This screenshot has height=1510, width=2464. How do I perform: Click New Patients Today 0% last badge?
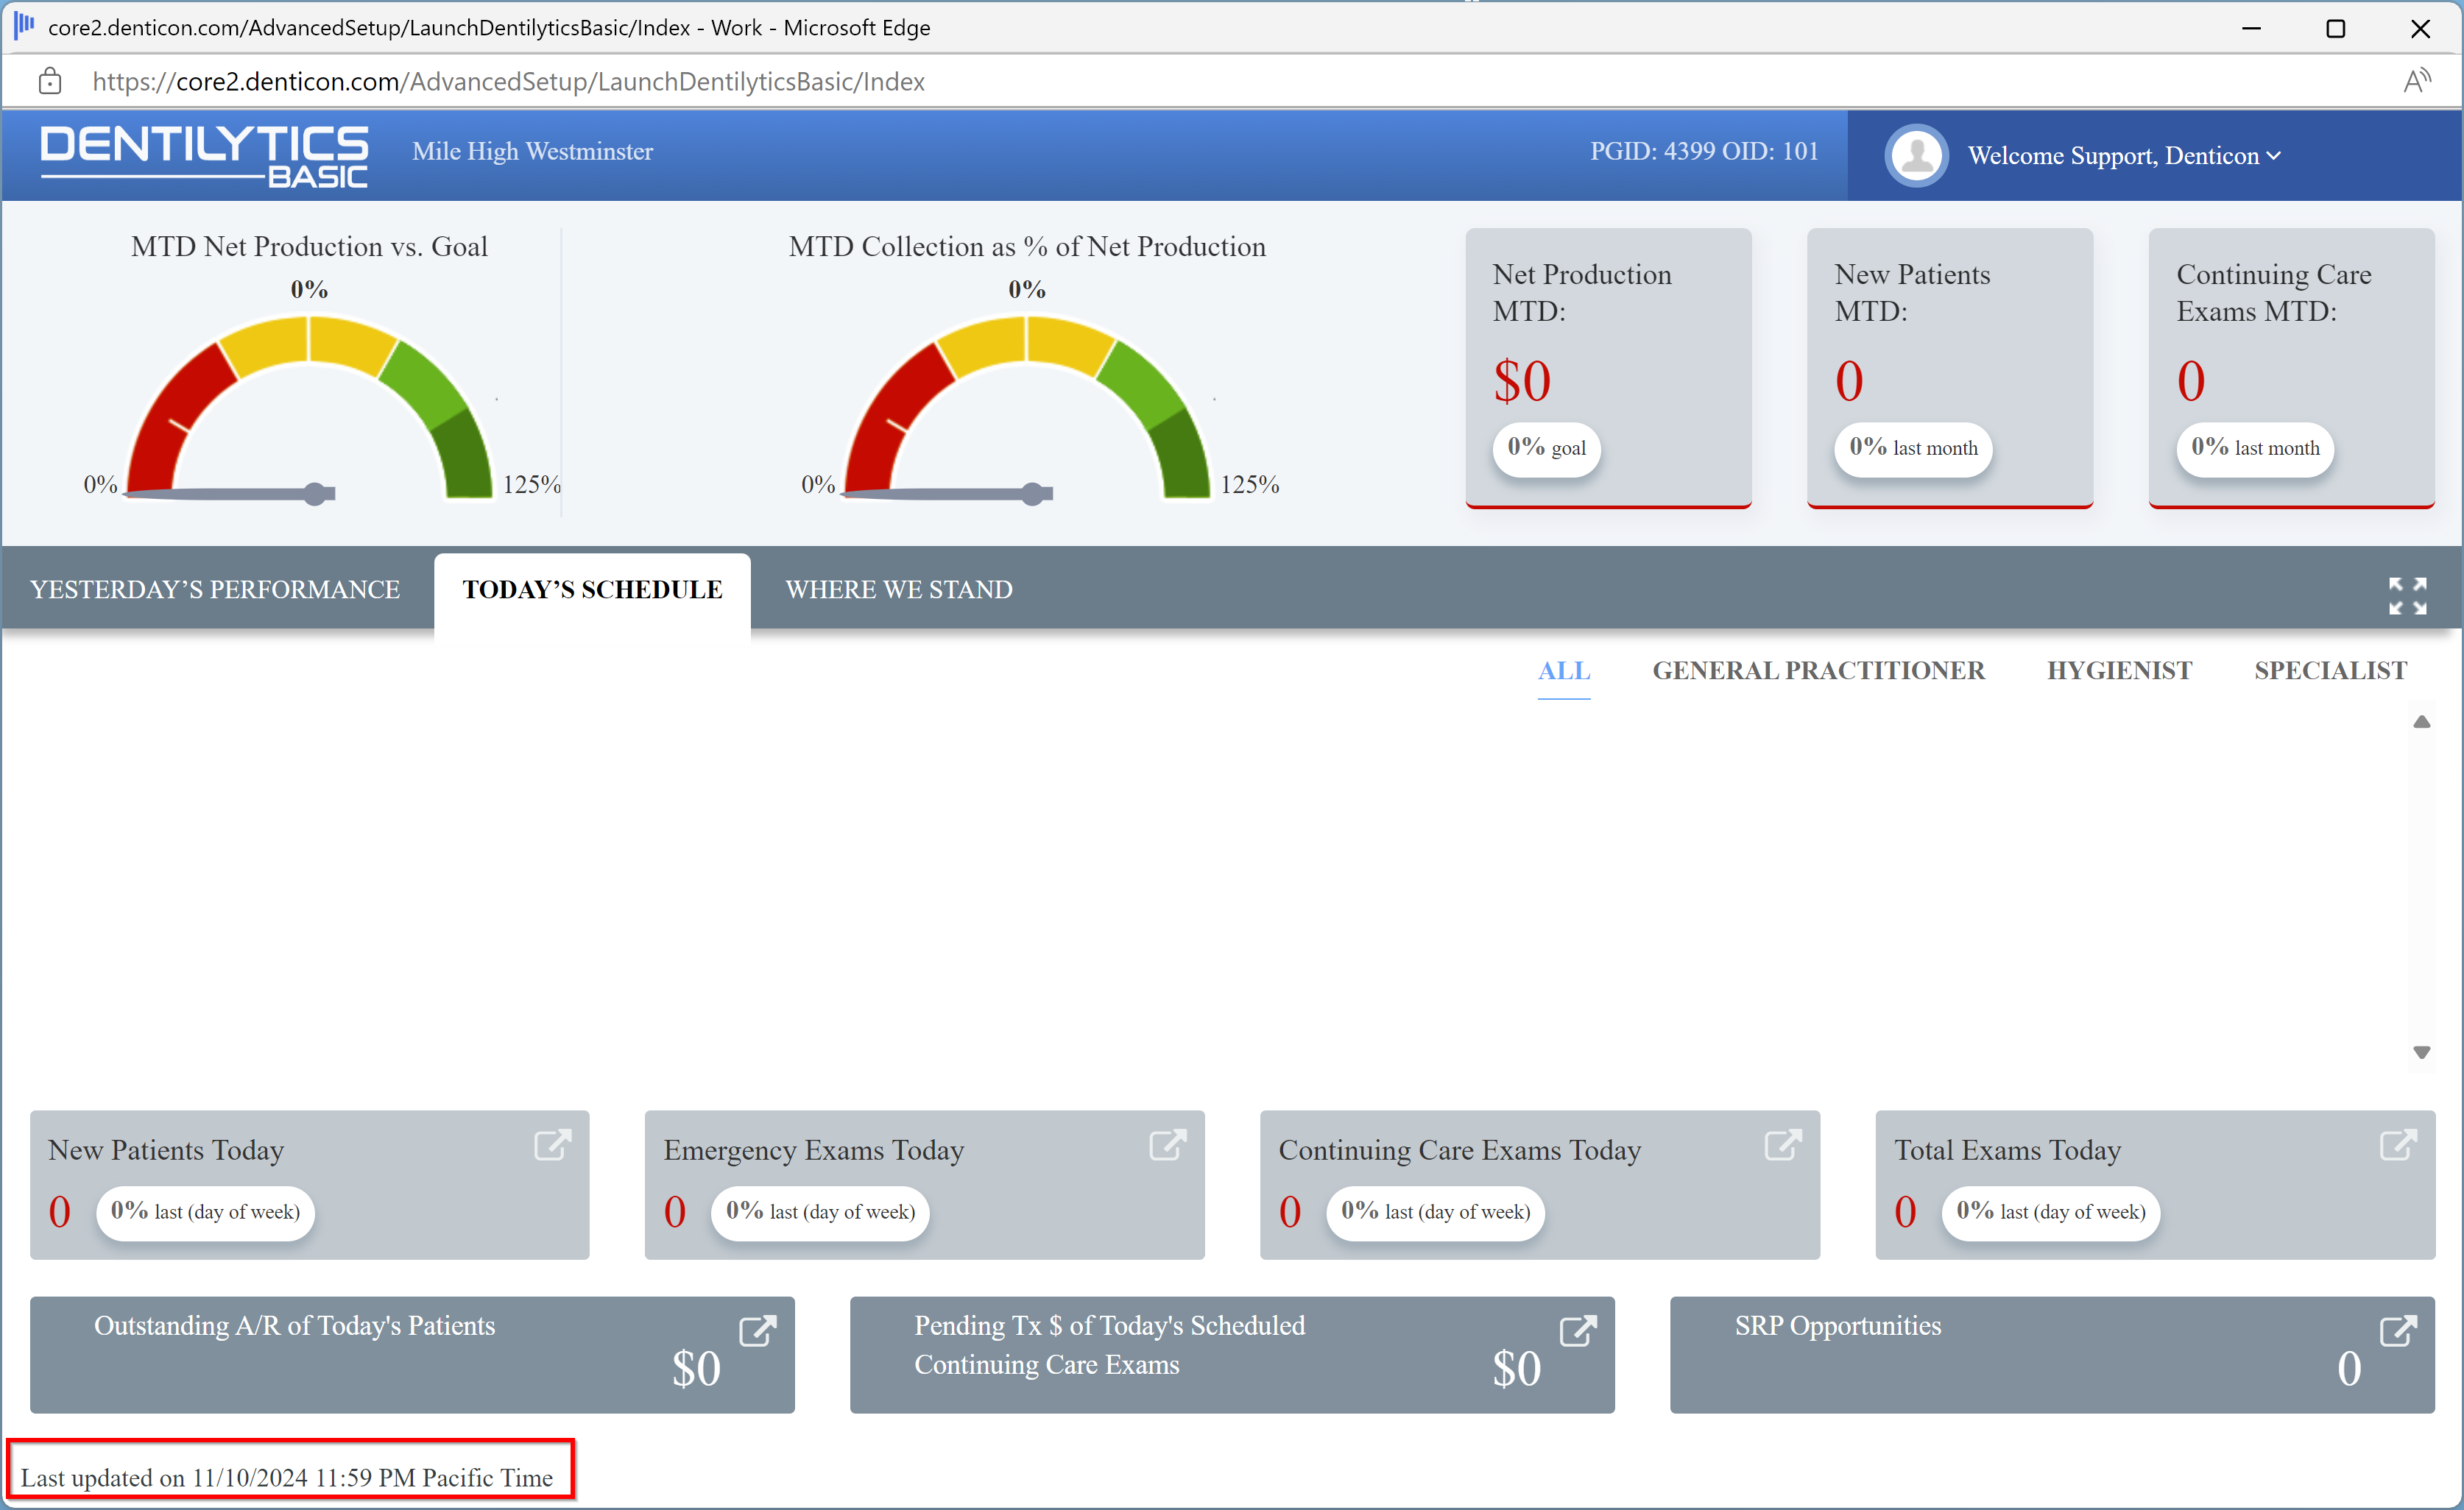205,1212
